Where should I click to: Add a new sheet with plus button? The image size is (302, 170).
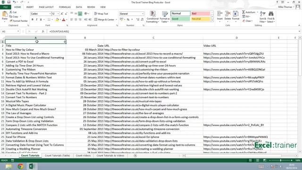(x=135, y=155)
